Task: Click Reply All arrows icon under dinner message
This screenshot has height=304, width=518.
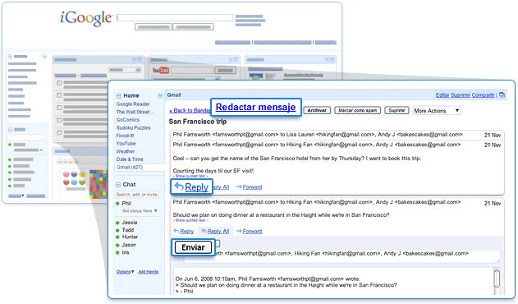Action: pos(204,231)
